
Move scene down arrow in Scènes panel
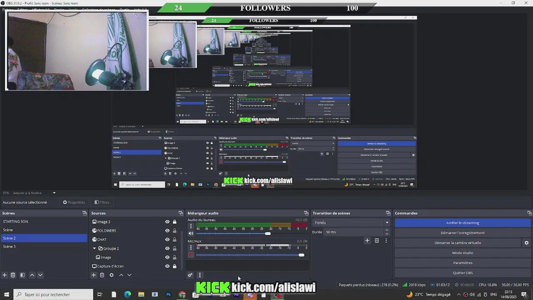click(x=40, y=275)
